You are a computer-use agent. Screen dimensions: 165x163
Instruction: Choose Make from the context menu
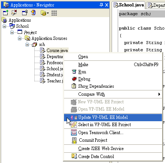(x=113, y=65)
